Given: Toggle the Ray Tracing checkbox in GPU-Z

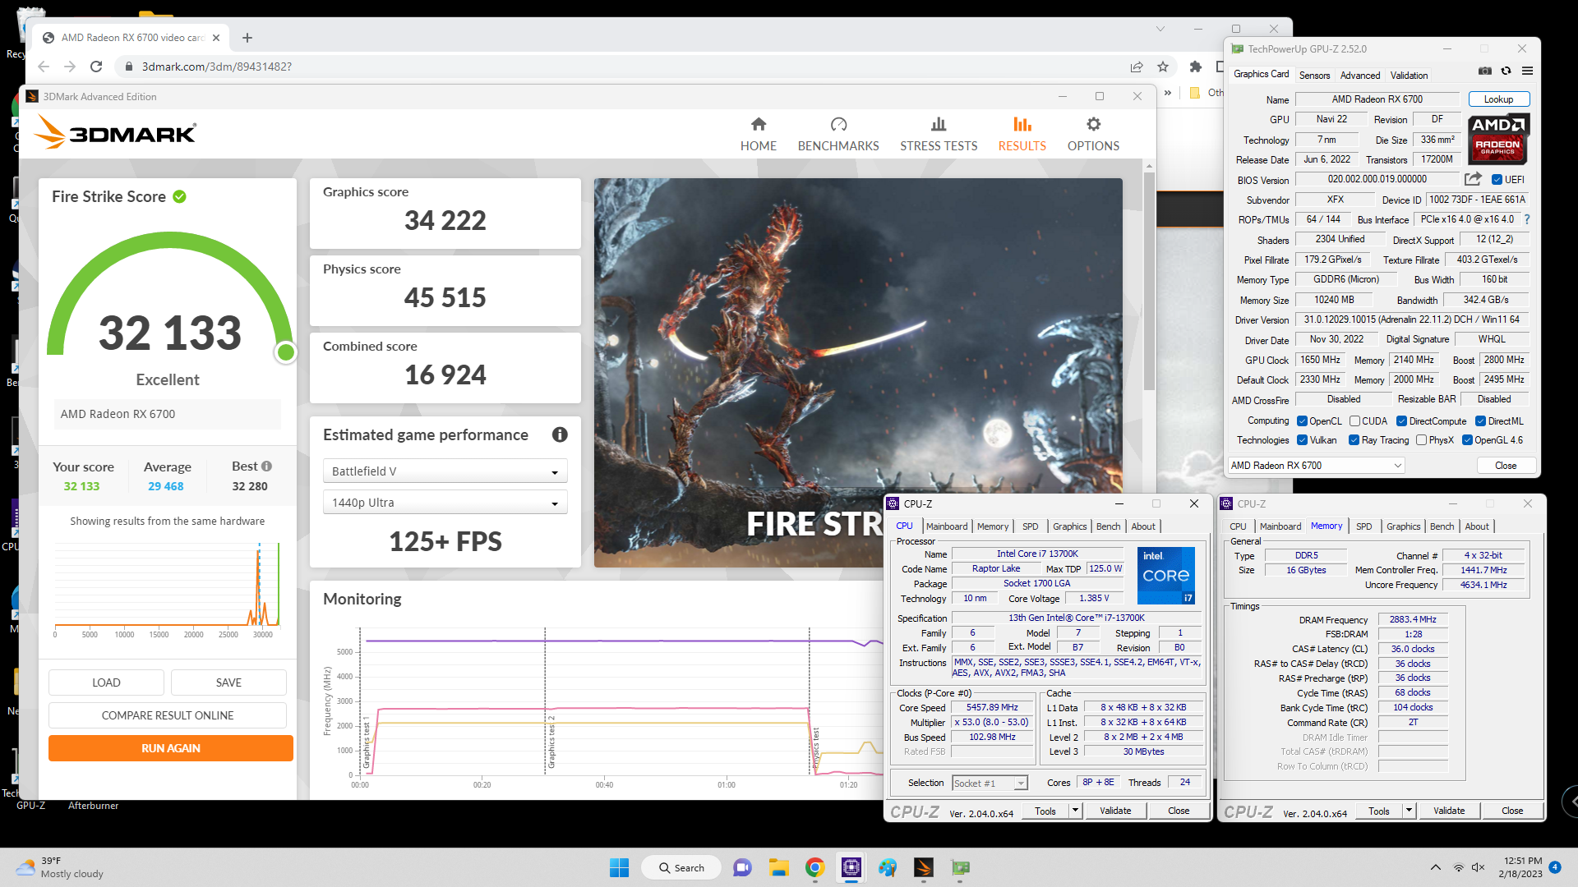Looking at the screenshot, I should [1354, 440].
